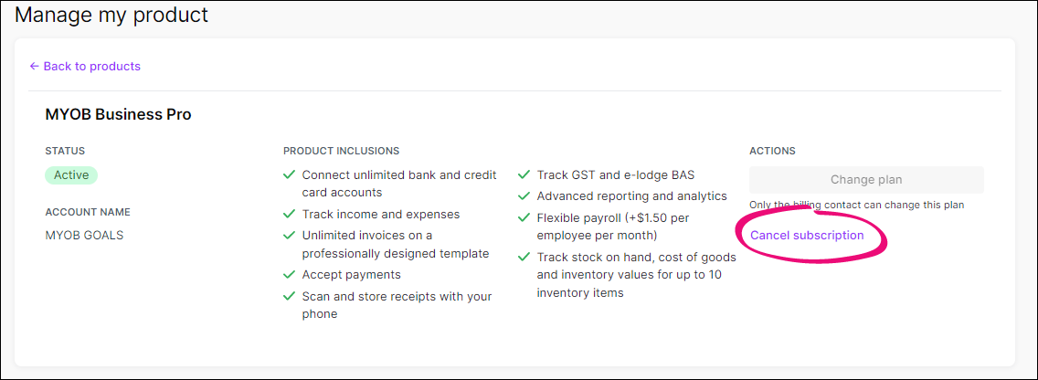Click the MYOB Business Pro product title
The width and height of the screenshot is (1038, 380).
pos(118,115)
